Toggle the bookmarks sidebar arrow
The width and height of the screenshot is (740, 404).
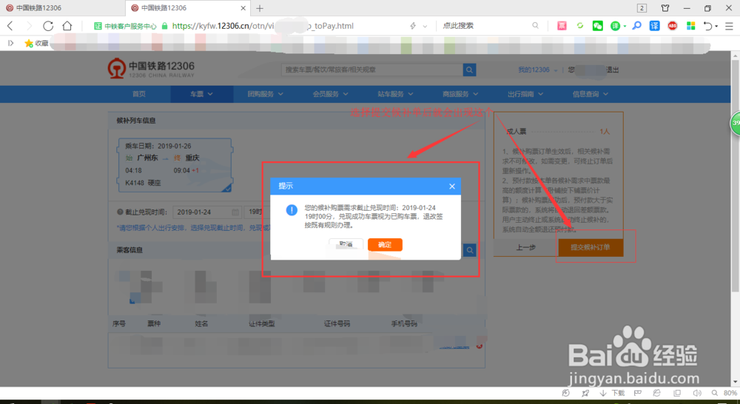tap(10, 43)
